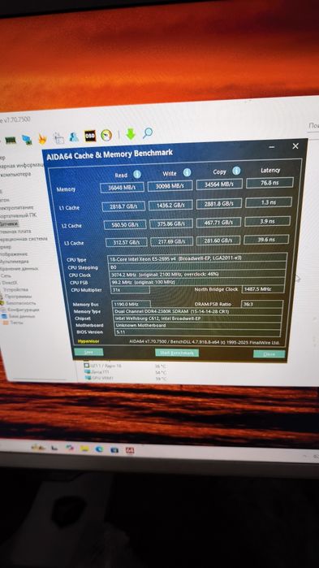Click the L2 Cache Read value 580.50 GB/s
This screenshot has width=319, height=568.
125,225
